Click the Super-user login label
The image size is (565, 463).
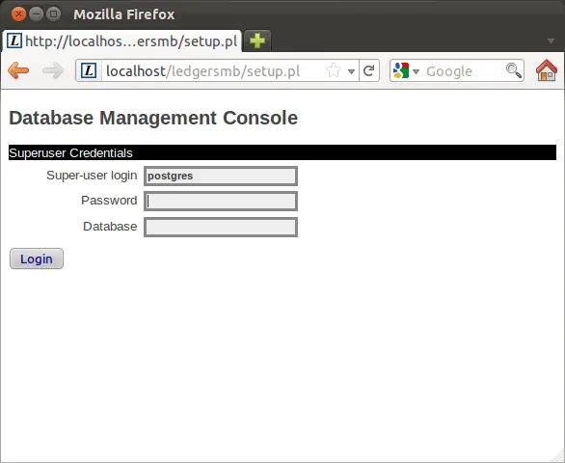[x=92, y=176]
